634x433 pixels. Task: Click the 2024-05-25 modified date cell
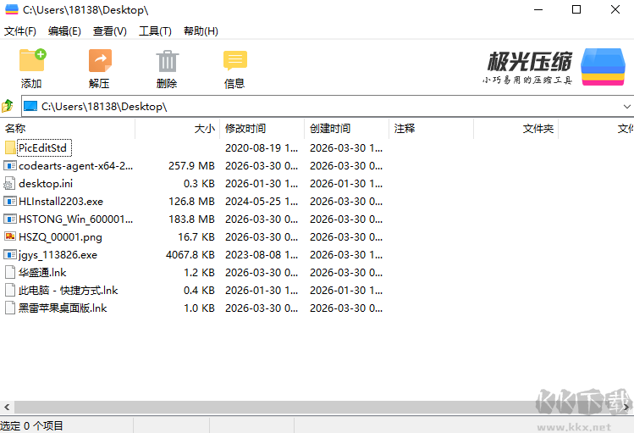262,201
